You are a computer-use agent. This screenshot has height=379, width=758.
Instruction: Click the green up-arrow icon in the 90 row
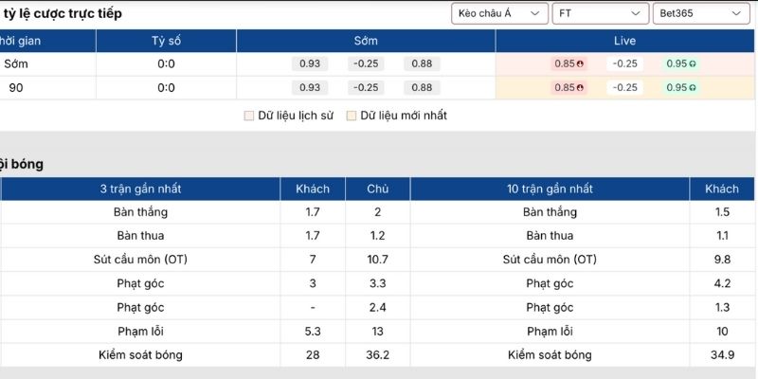click(x=693, y=87)
